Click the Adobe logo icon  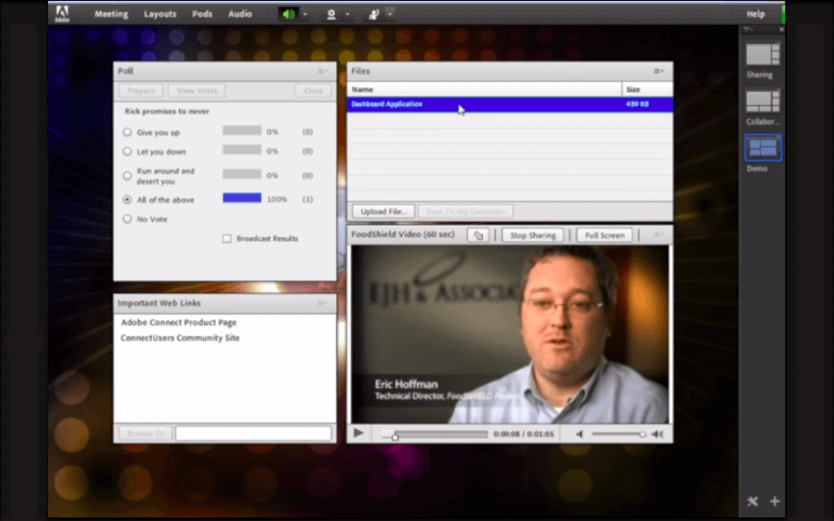pyautogui.click(x=63, y=14)
